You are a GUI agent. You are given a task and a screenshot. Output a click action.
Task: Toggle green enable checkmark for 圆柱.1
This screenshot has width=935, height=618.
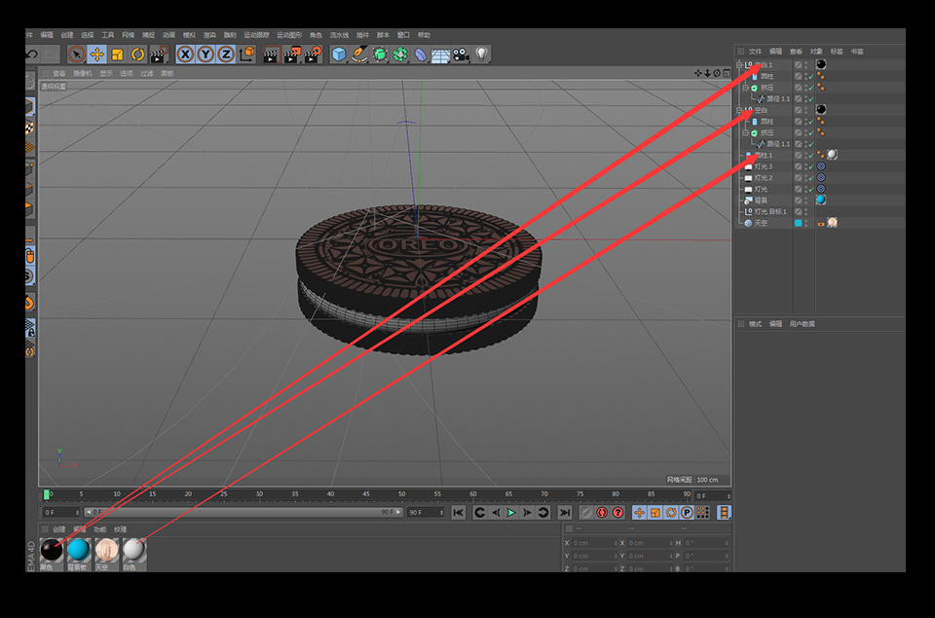(x=810, y=156)
